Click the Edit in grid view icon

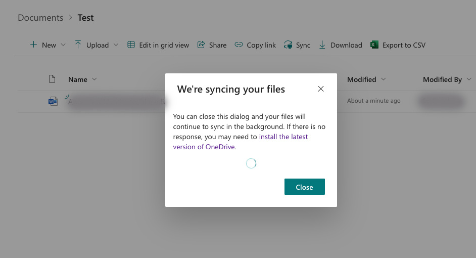point(131,45)
